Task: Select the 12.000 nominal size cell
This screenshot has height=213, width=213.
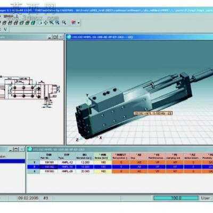Action: 85,162
